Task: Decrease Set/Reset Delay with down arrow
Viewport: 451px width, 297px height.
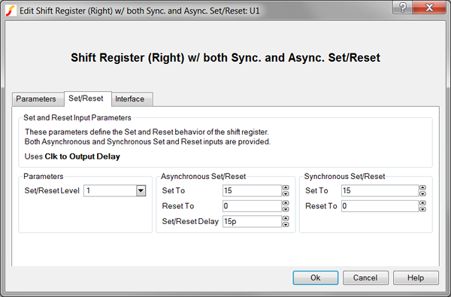Action: [x=286, y=225]
